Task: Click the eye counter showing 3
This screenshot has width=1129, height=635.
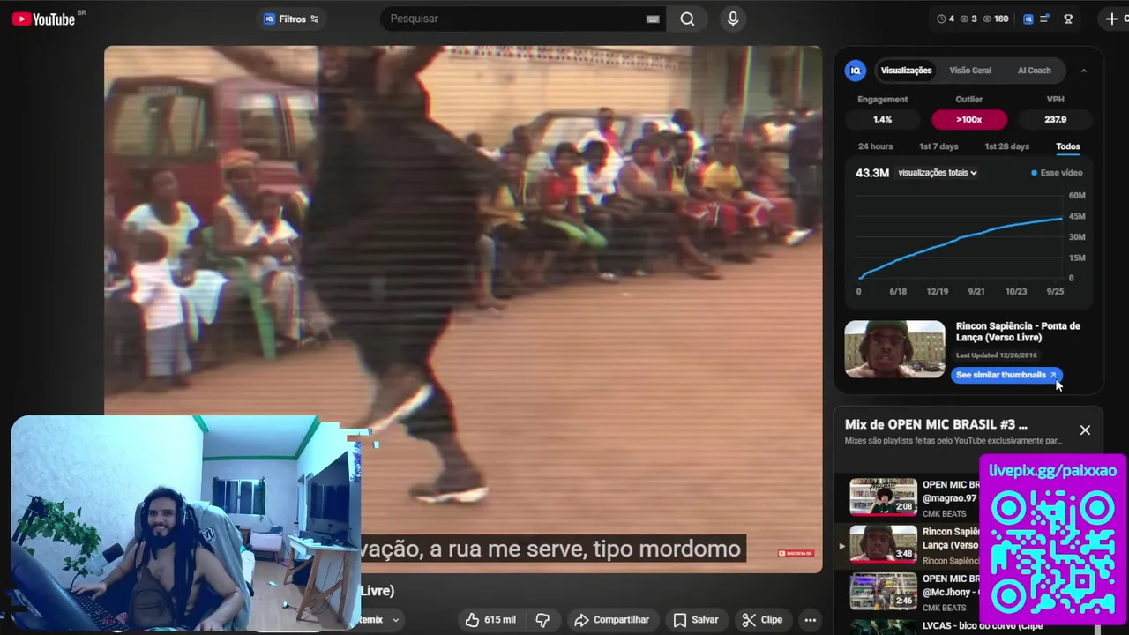Action: pyautogui.click(x=968, y=19)
